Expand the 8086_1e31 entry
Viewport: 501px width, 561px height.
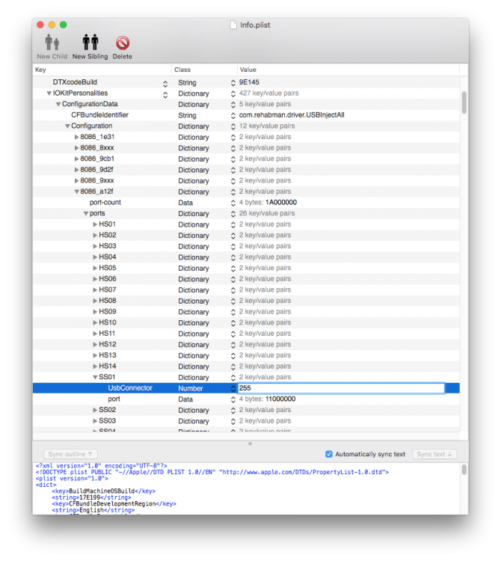tap(76, 137)
